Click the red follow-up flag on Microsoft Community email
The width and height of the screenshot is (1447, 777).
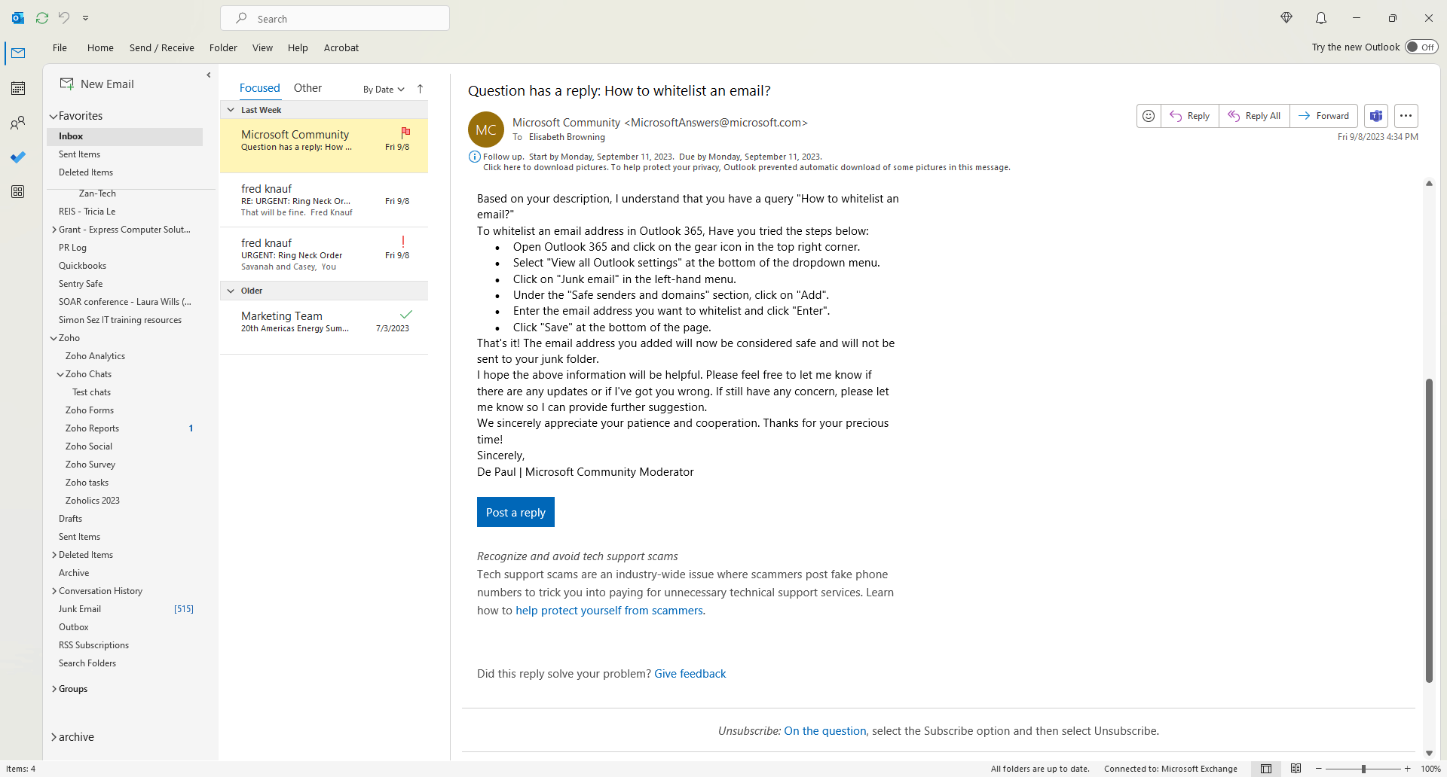coord(405,132)
